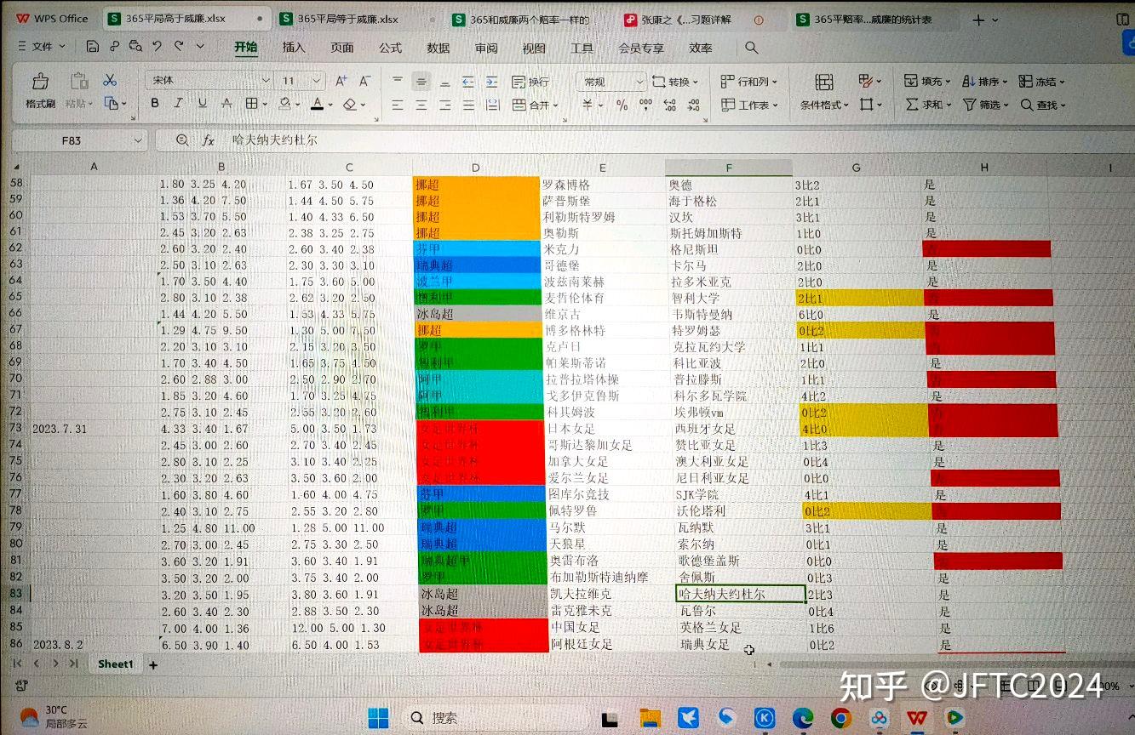The image size is (1135, 735).
Task: Toggle italic formatting
Action: [x=178, y=104]
